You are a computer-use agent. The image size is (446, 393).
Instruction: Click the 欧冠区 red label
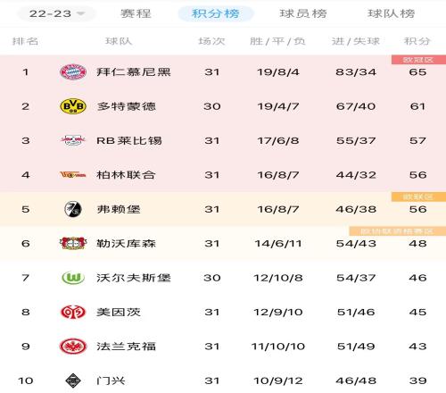(418, 60)
